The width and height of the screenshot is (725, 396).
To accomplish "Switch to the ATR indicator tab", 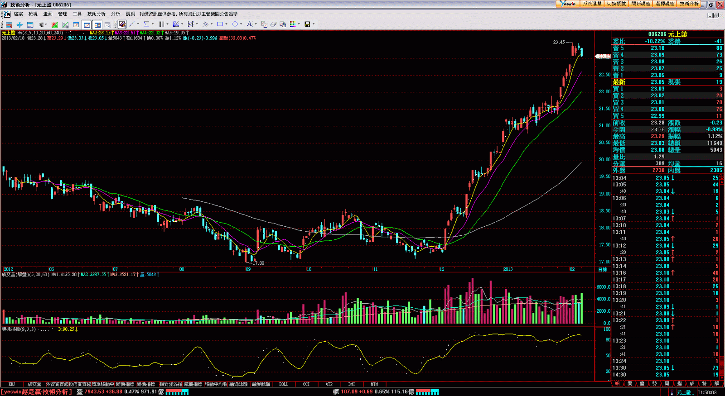I will coord(329,384).
